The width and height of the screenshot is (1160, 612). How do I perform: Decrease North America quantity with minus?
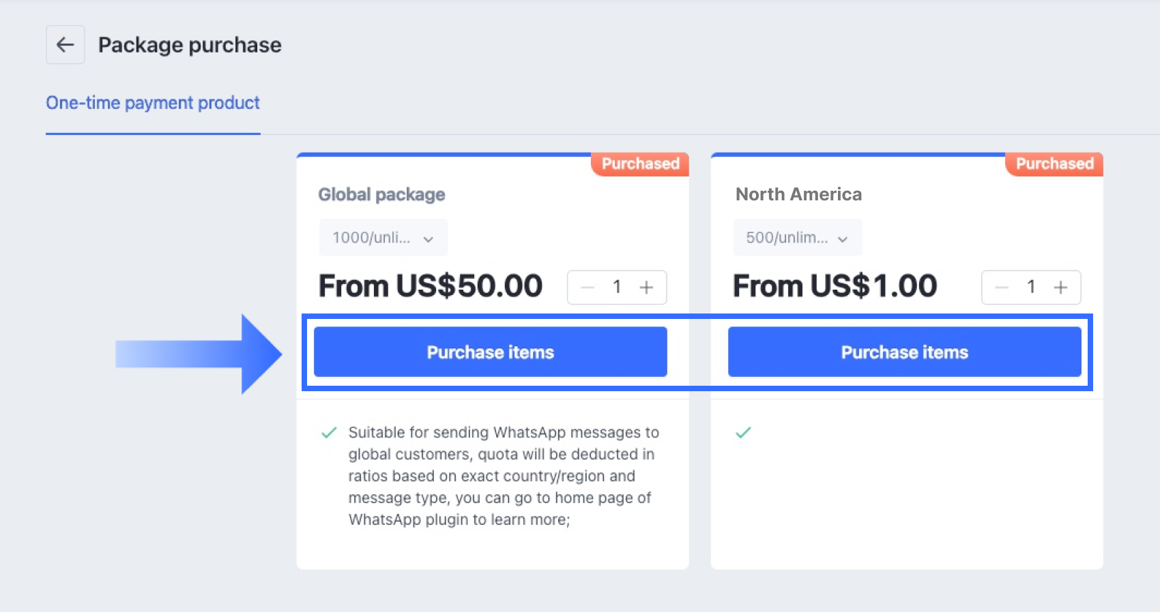click(x=1002, y=288)
